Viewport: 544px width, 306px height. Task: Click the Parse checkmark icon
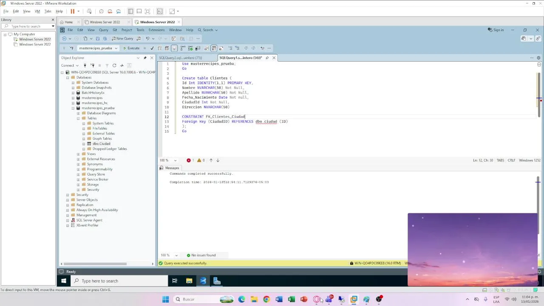(x=152, y=48)
